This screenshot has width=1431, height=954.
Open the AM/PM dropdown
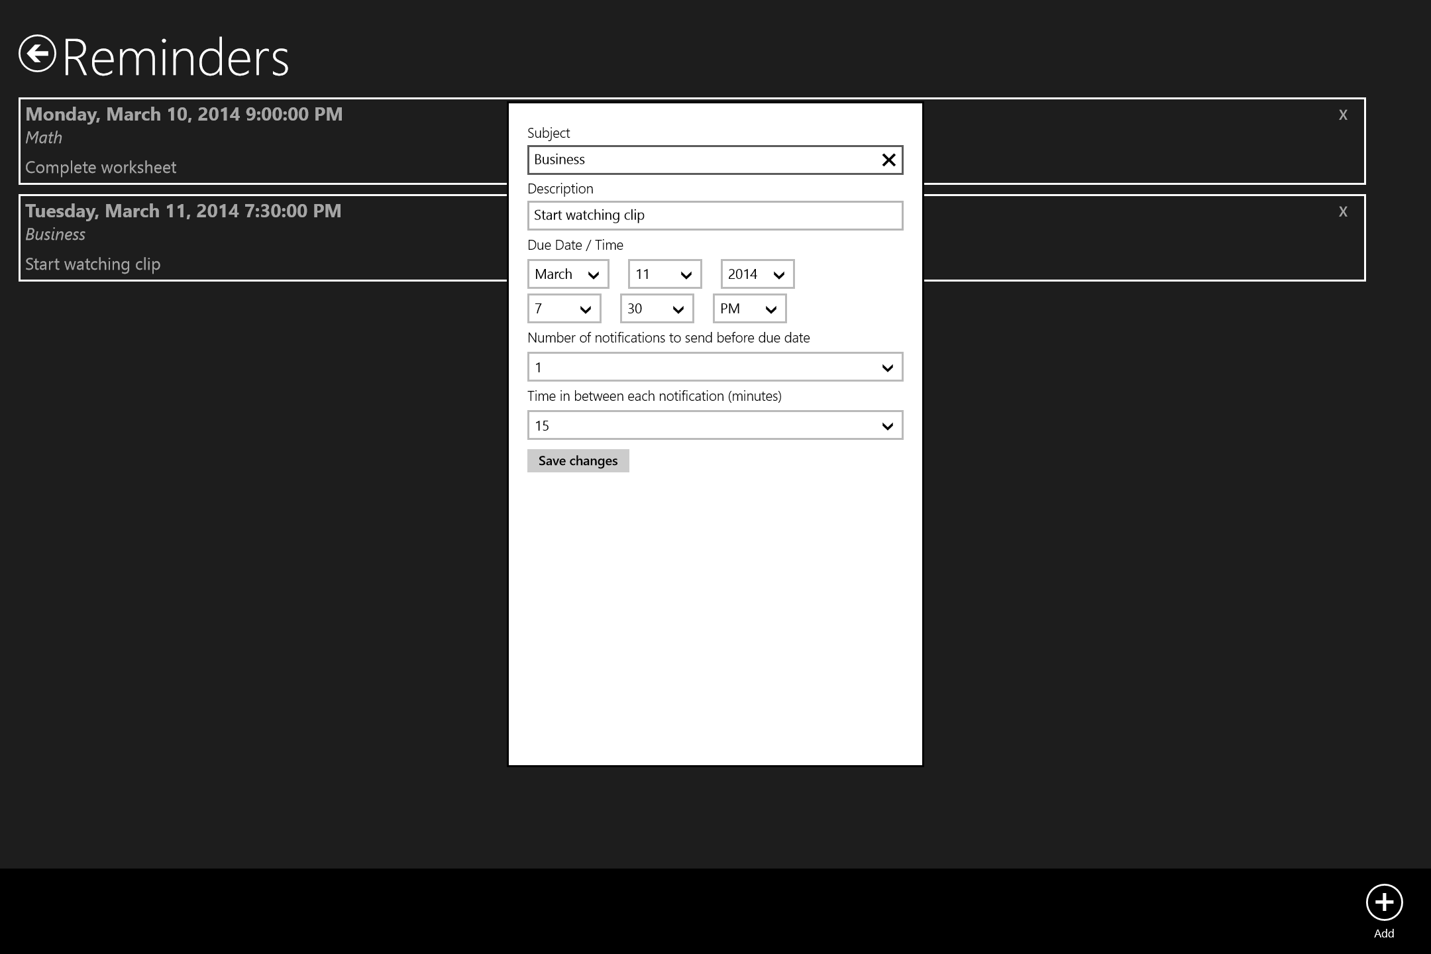749,309
